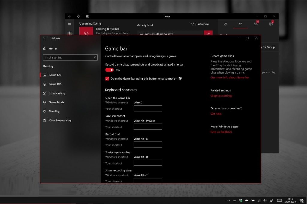307x204 pixels.
Task: Open the Graphics settings link
Action: pos(221,95)
